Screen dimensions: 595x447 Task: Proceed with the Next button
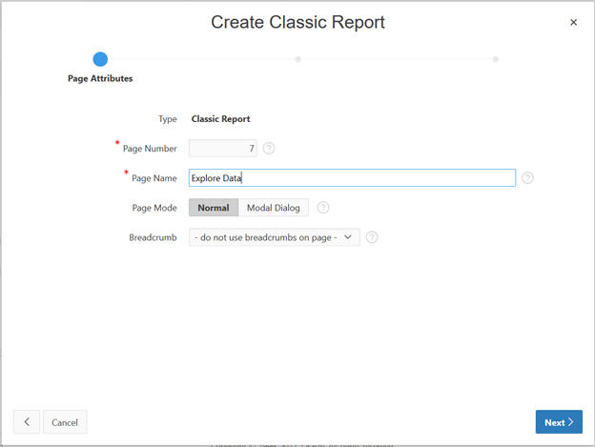[559, 422]
